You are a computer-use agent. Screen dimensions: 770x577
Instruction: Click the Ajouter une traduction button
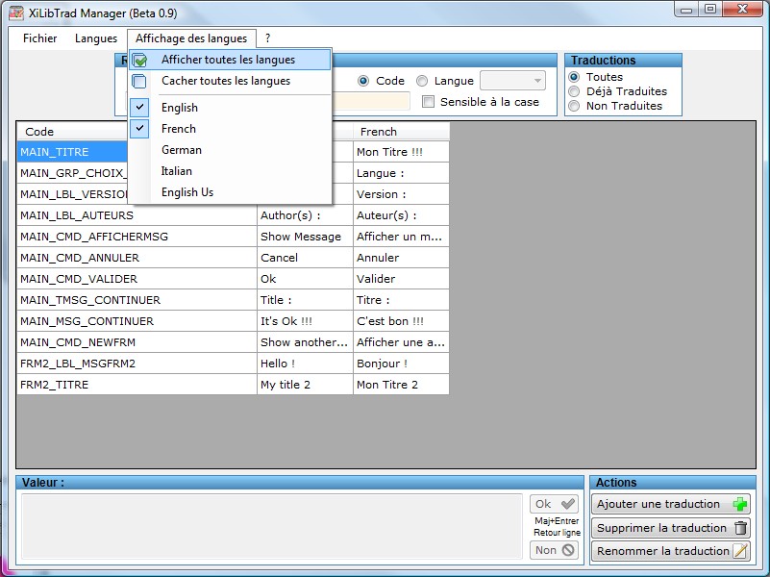(670, 504)
